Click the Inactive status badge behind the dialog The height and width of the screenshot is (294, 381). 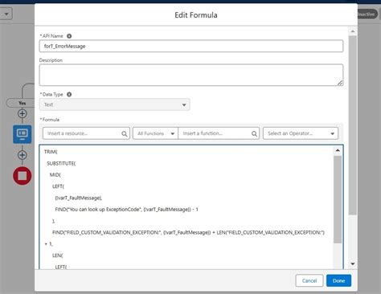[x=367, y=14]
